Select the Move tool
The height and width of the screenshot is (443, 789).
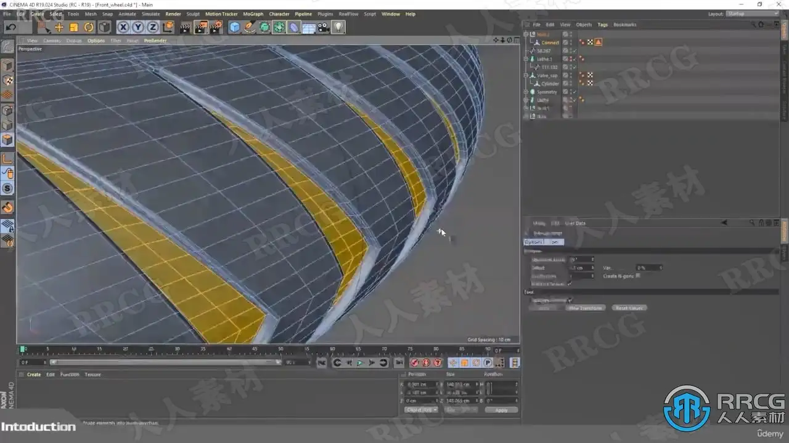(x=59, y=27)
